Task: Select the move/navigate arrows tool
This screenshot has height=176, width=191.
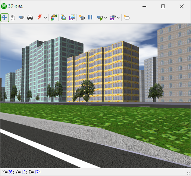Action: point(4,18)
